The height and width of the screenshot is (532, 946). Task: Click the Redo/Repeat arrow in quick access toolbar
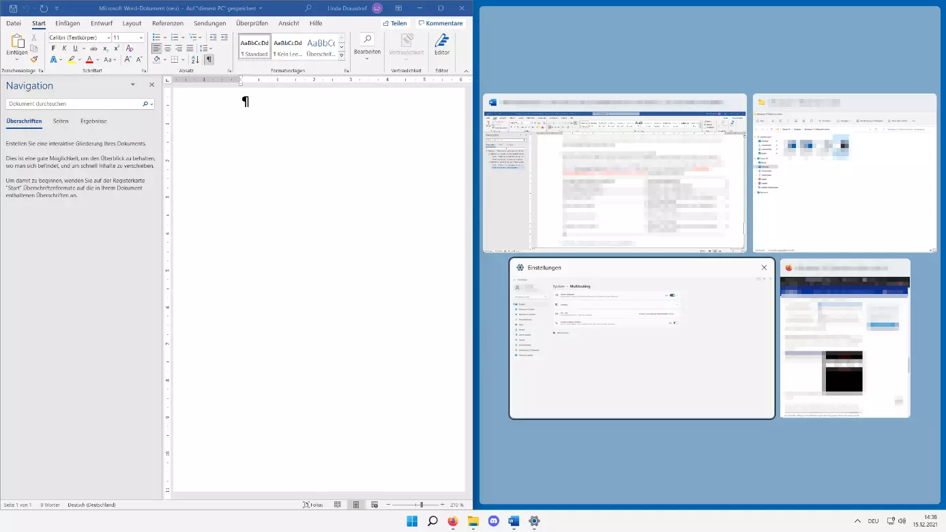[44, 8]
